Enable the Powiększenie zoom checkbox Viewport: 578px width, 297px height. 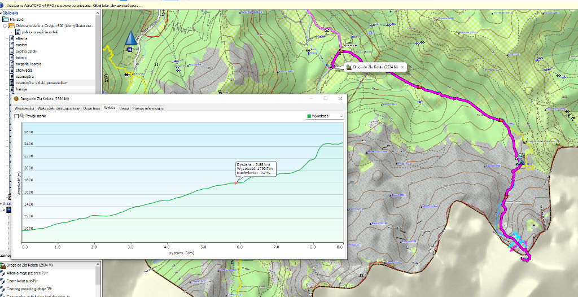click(x=16, y=116)
